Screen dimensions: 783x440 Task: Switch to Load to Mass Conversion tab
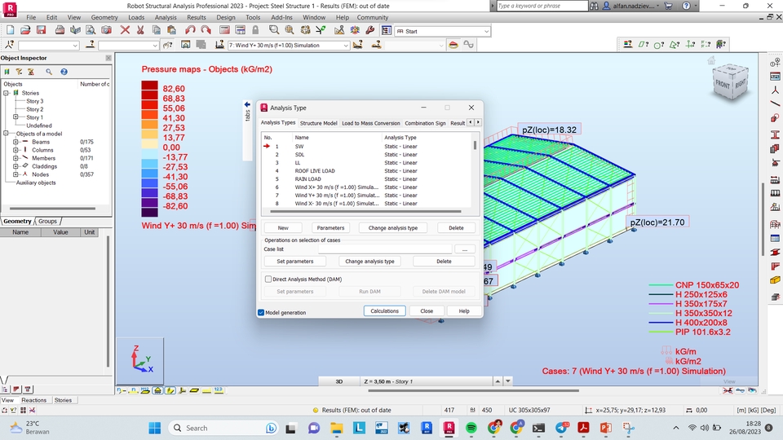click(x=370, y=123)
